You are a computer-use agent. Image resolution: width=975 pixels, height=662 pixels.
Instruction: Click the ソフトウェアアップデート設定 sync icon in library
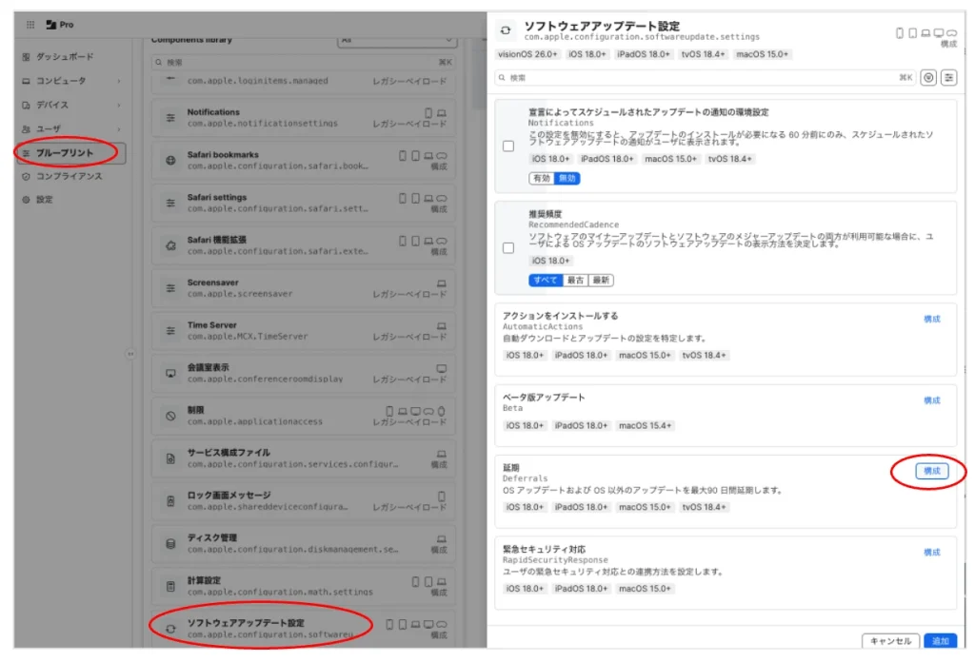(170, 629)
